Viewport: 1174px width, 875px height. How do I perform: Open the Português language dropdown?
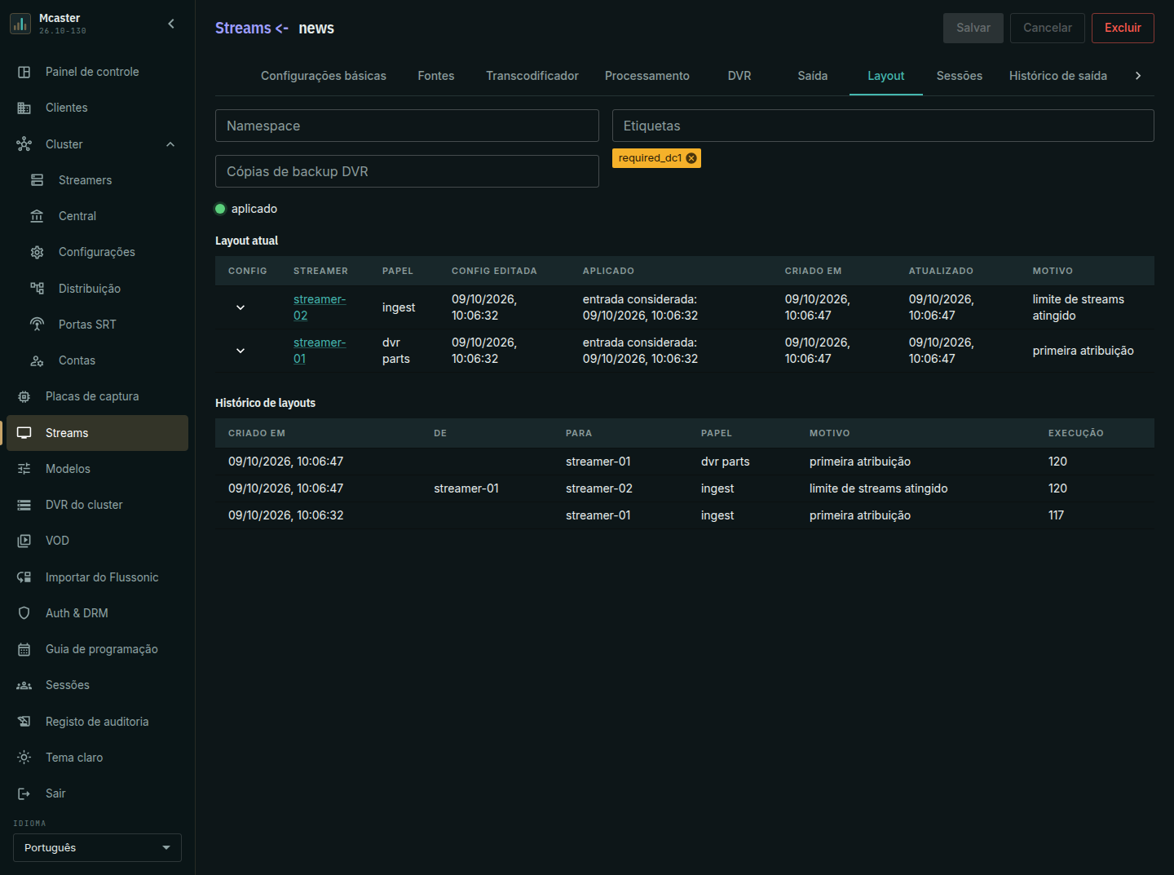97,847
